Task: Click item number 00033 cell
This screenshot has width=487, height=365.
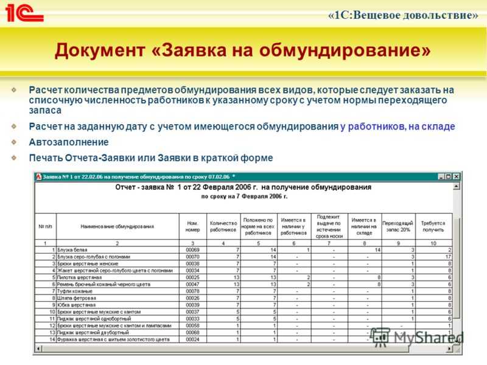Action: 192,319
